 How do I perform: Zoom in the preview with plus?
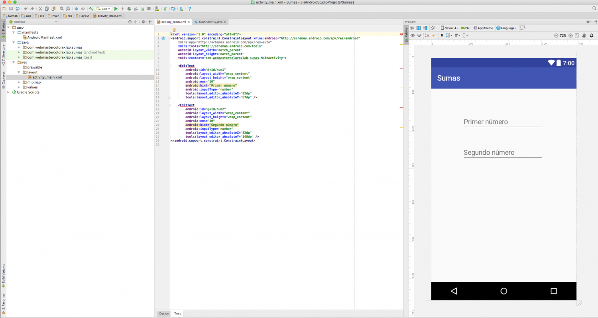570,35
